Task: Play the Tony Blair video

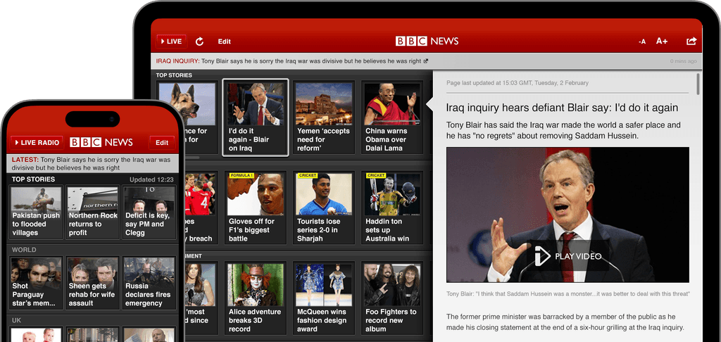Action: 568,256
